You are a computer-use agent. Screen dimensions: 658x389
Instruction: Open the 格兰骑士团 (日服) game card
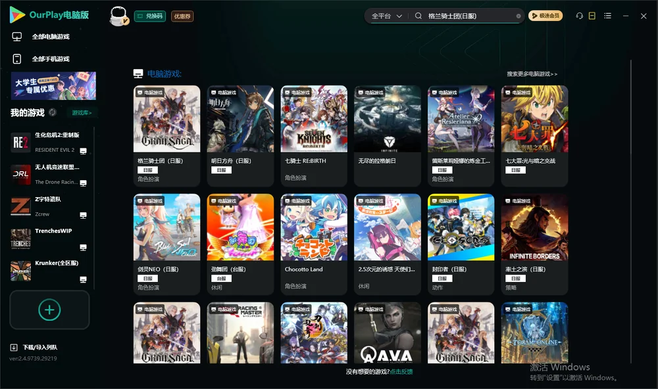tap(166, 136)
